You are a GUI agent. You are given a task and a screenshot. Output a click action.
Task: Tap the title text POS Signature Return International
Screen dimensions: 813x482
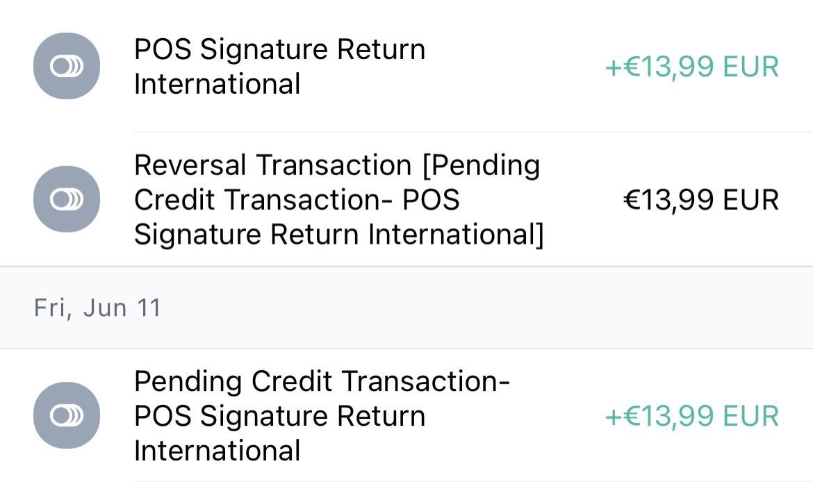[x=281, y=66]
